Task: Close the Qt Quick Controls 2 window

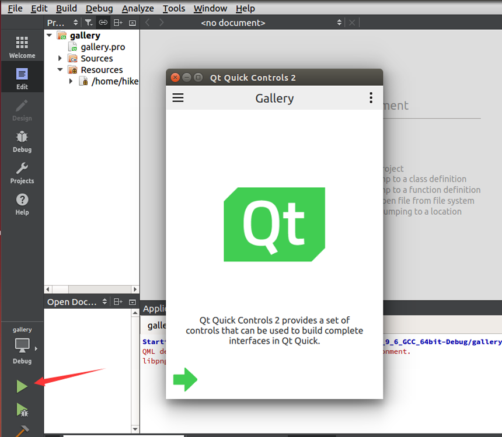Action: pos(175,78)
